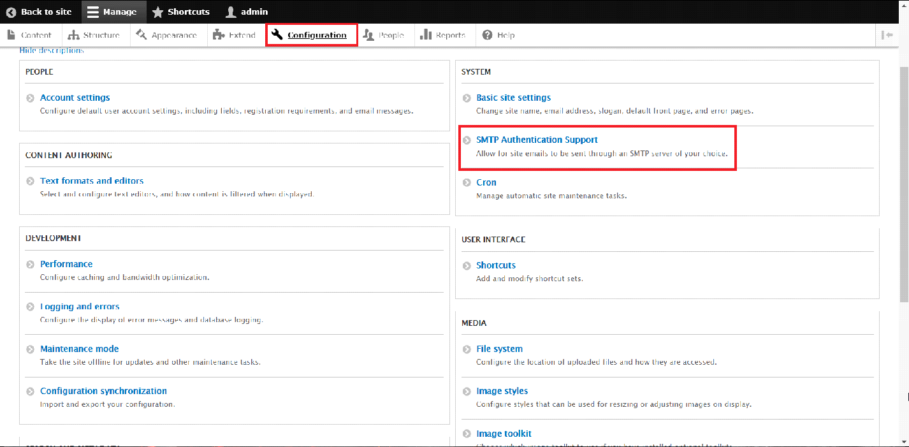Toggle toolbar orientation with right-edge arrow icon
The height and width of the screenshot is (447, 909).
887,35
